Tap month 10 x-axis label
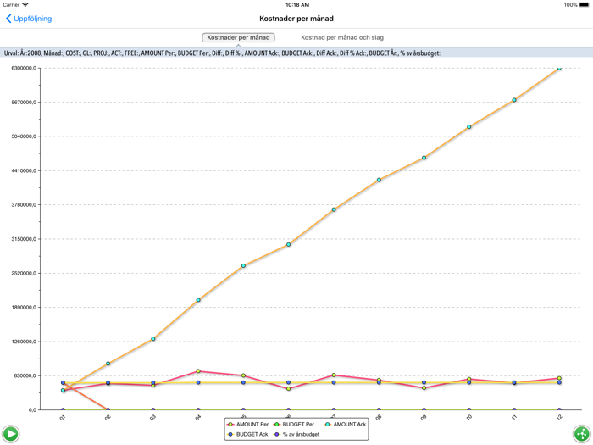The width and height of the screenshot is (593, 445). [x=469, y=417]
